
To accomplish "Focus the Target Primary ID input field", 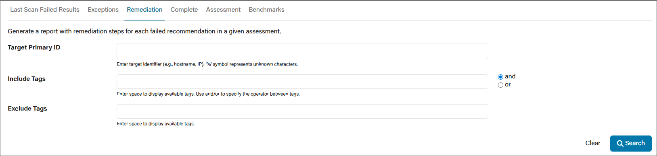I will pyautogui.click(x=302, y=51).
